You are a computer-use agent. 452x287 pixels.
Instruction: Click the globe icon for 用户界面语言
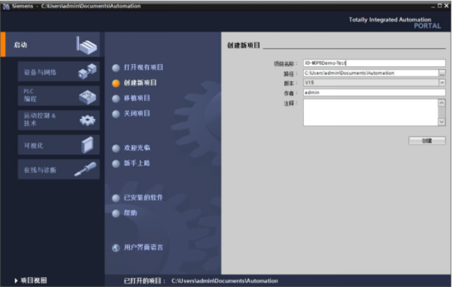116,248
